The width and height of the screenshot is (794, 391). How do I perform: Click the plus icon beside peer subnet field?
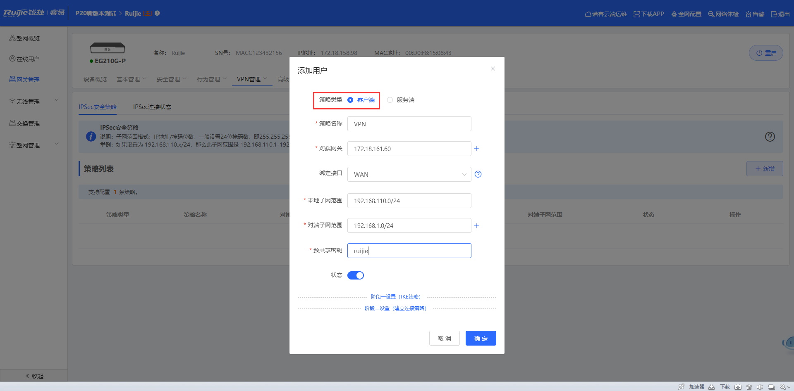tap(476, 226)
